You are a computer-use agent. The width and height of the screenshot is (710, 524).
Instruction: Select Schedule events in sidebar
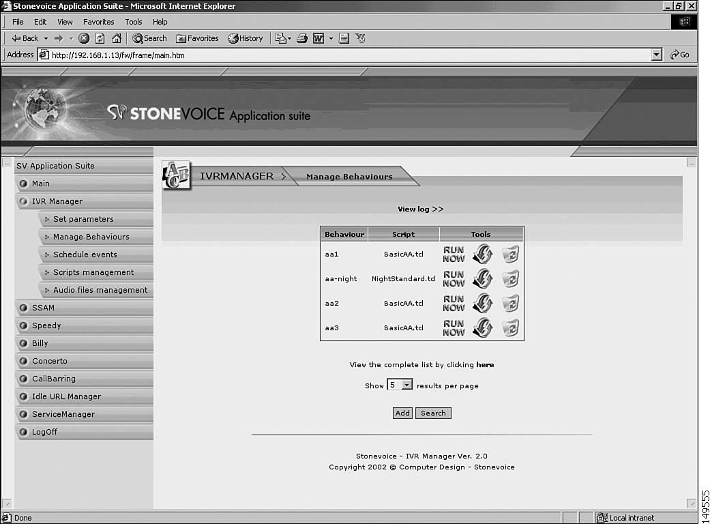click(x=95, y=254)
